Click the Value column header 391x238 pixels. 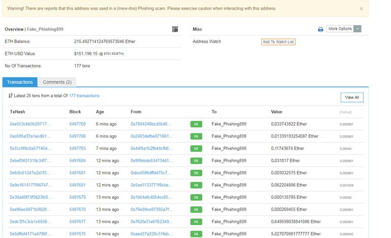coord(276,112)
